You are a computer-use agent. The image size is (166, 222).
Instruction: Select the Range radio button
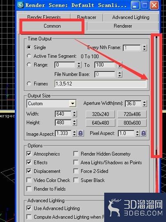(x=29, y=65)
